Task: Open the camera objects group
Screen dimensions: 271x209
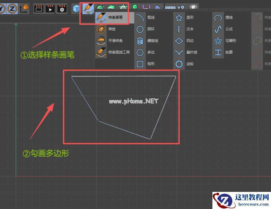Action: point(181,7)
